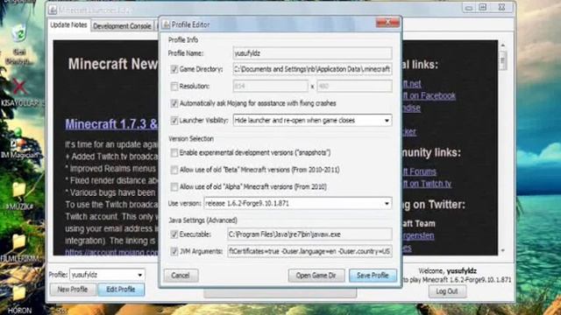Open the account.mojang.com link in news

[111, 252]
